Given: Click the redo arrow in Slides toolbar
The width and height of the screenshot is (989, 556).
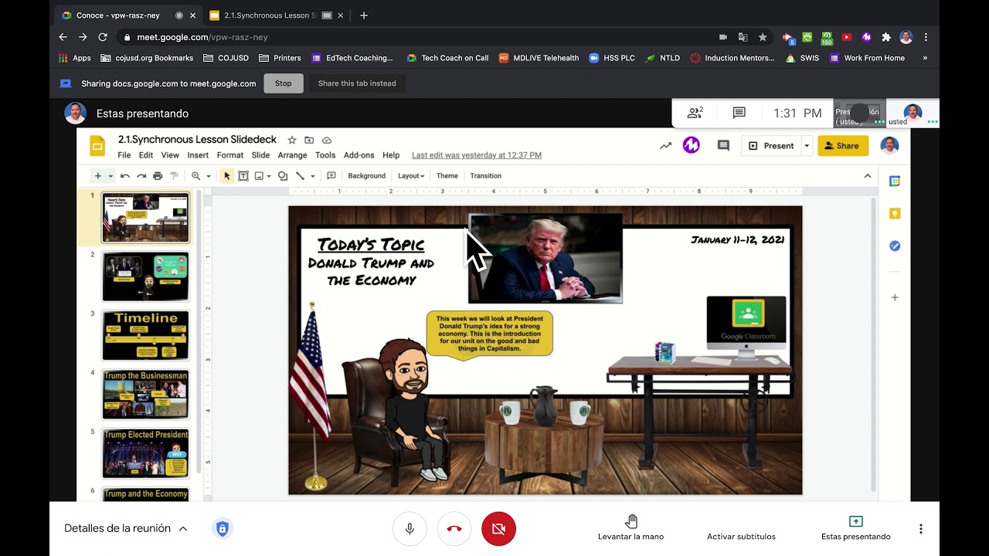Looking at the screenshot, I should (x=141, y=176).
